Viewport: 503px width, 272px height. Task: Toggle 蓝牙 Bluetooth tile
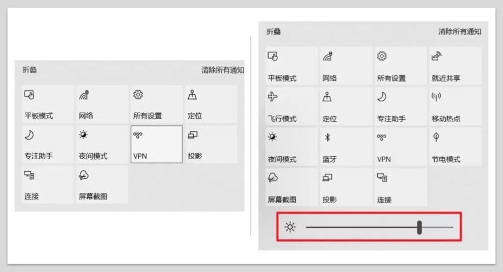point(346,147)
